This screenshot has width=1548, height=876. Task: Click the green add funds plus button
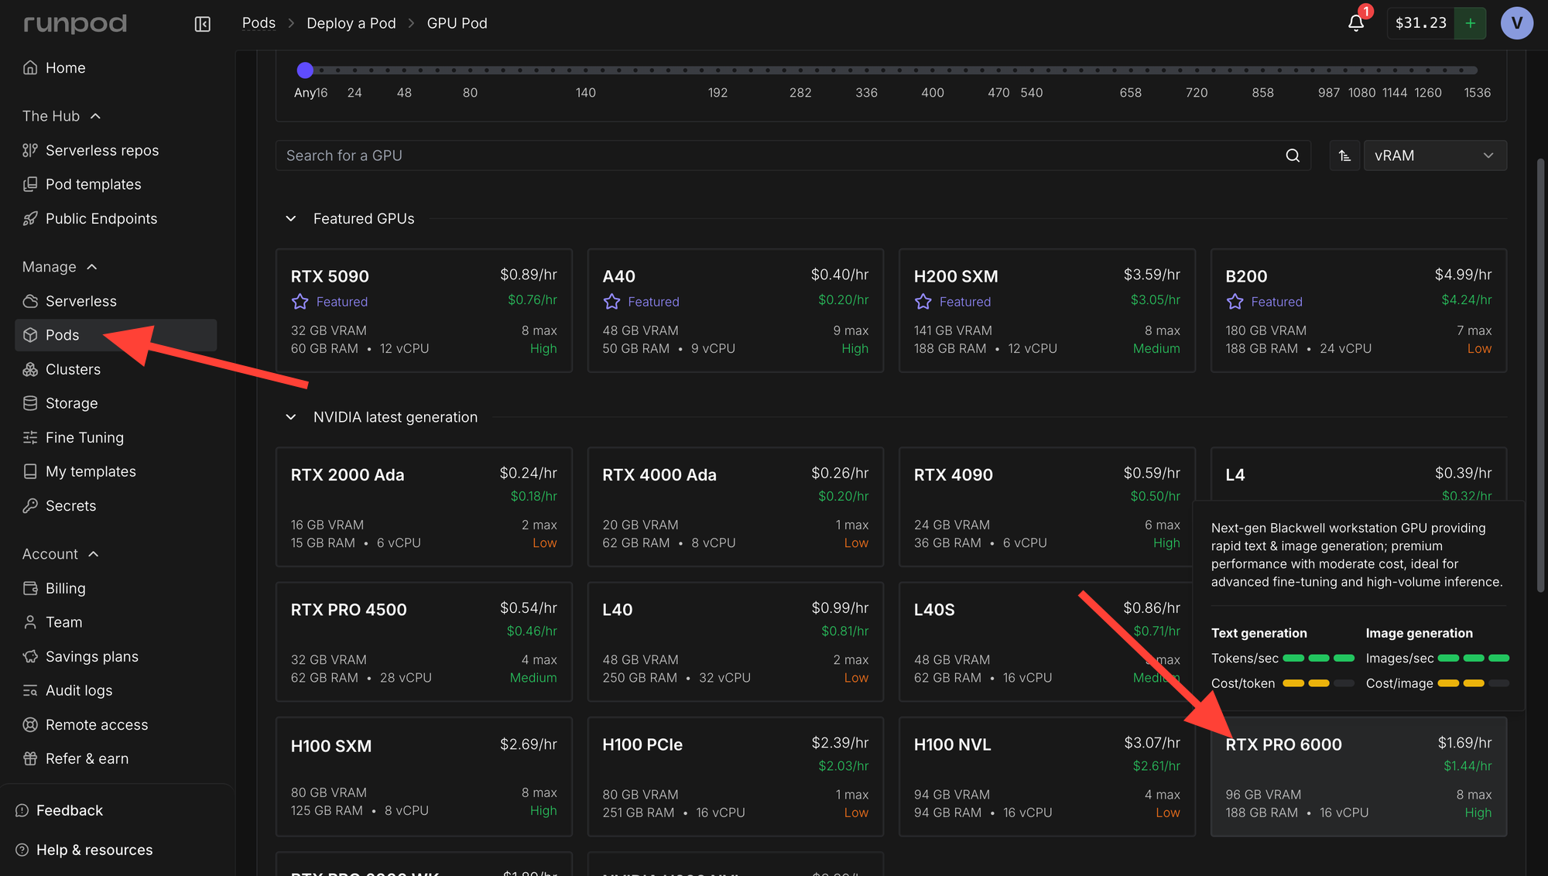click(1470, 23)
